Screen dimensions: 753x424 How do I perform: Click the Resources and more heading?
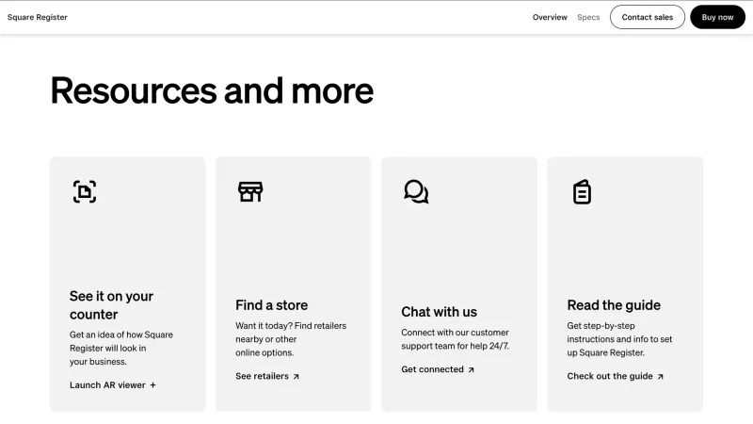(212, 90)
